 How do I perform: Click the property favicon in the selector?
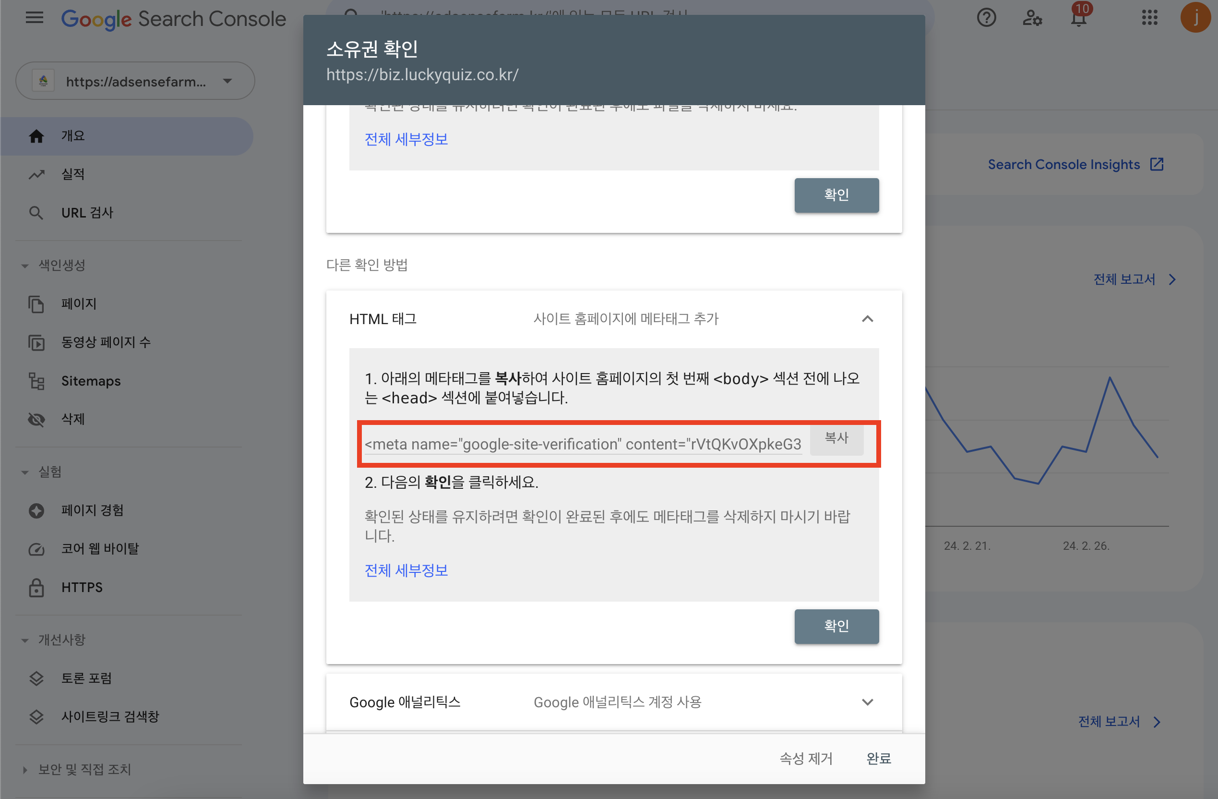point(44,81)
